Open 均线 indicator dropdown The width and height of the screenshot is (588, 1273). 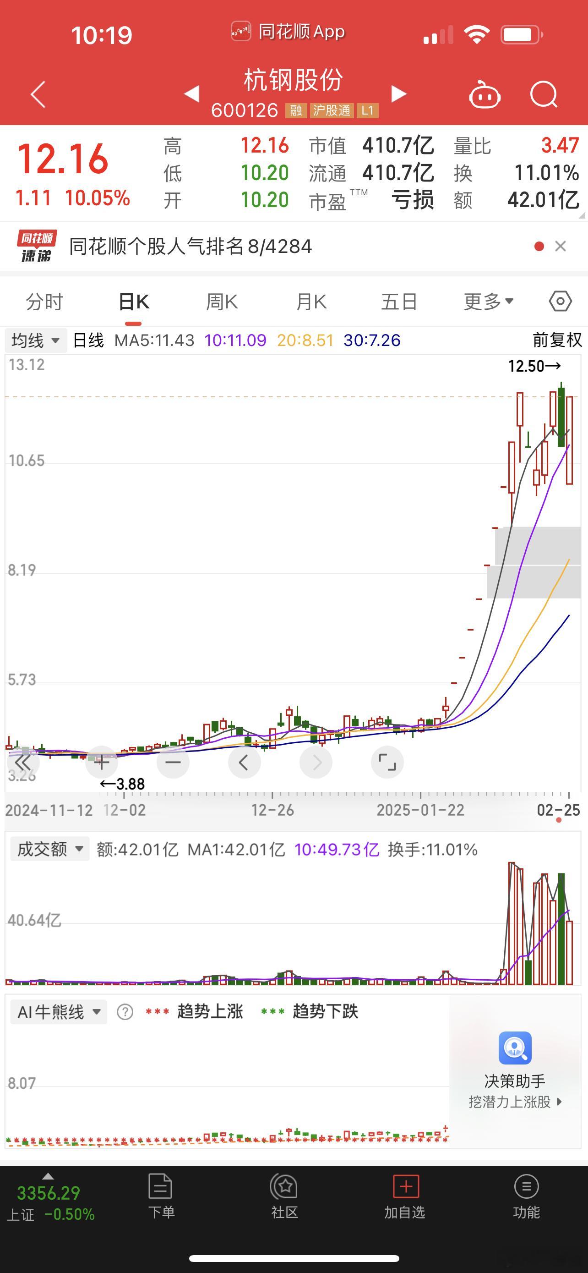36,340
